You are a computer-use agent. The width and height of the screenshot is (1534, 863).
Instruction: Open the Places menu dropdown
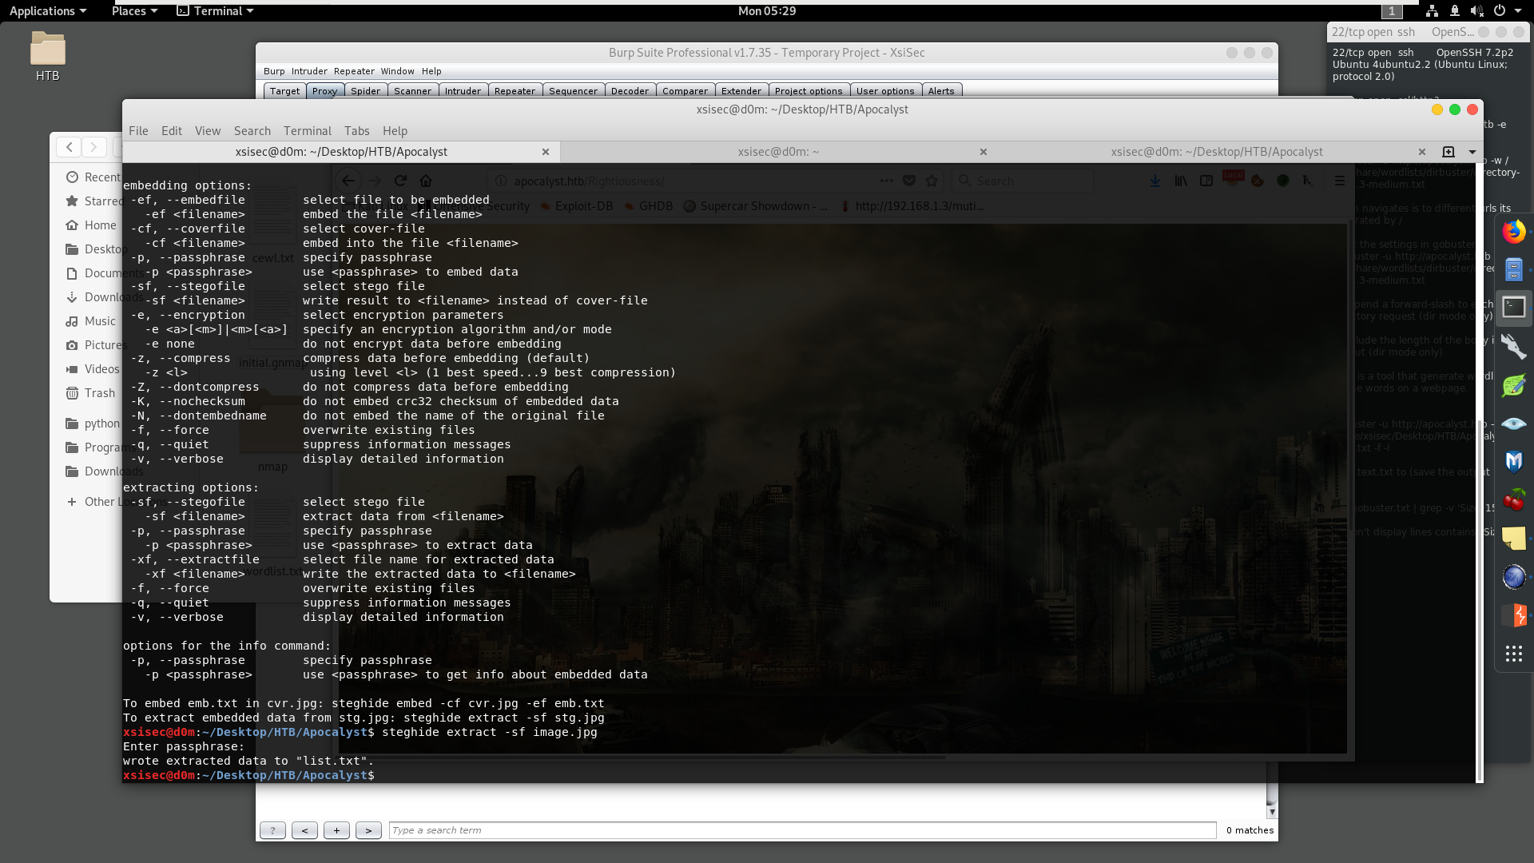tap(134, 11)
